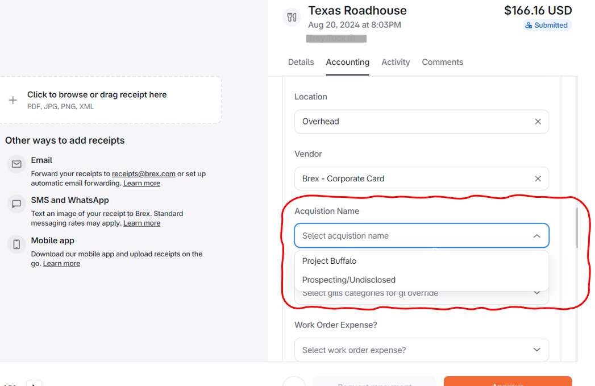Open Learn more link under Mobile app
The image size is (595, 386).
pos(61,264)
